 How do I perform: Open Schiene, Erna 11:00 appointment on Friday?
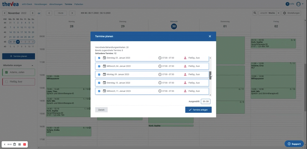point(273,69)
